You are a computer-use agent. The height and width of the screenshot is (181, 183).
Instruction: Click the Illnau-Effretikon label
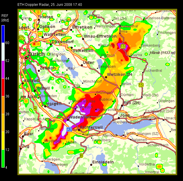[100, 36]
